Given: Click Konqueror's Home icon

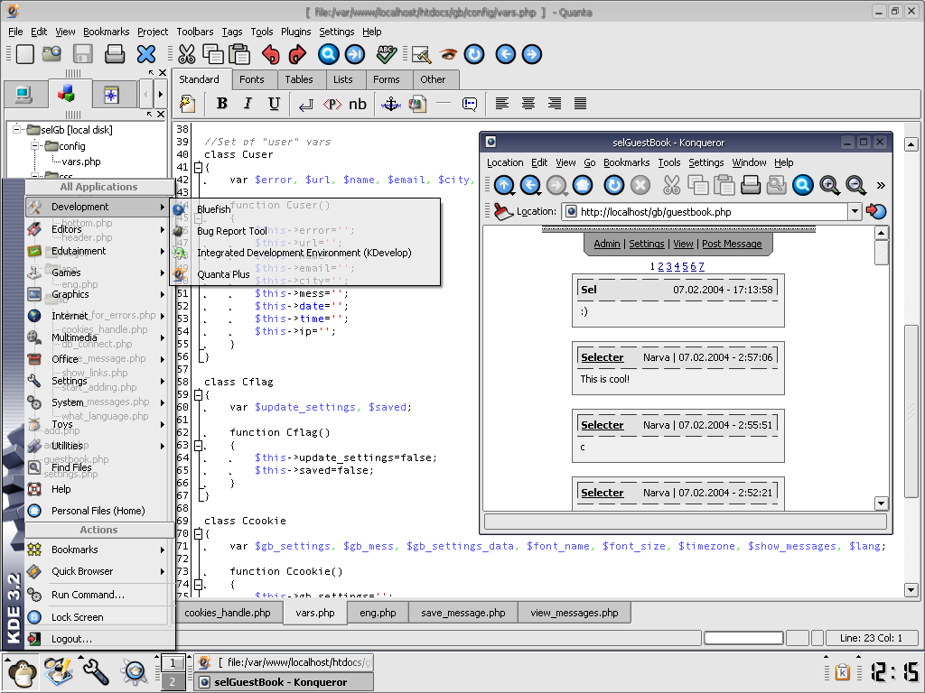Looking at the screenshot, I should [583, 185].
